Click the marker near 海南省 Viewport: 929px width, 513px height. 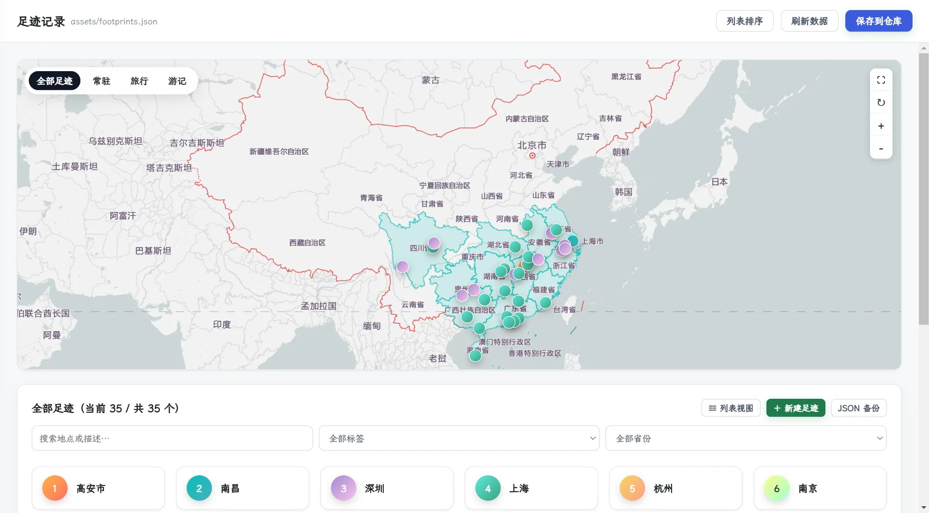475,356
